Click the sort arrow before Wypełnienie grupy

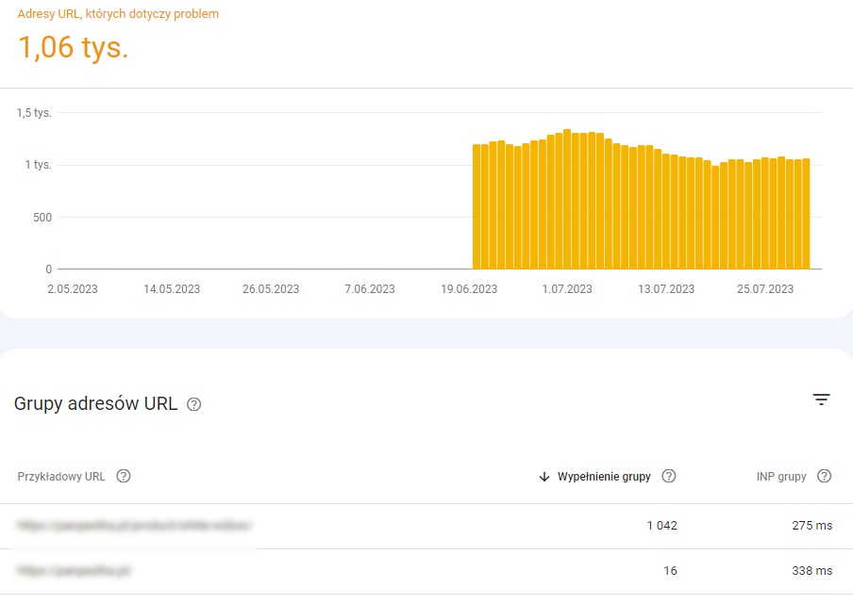point(544,477)
